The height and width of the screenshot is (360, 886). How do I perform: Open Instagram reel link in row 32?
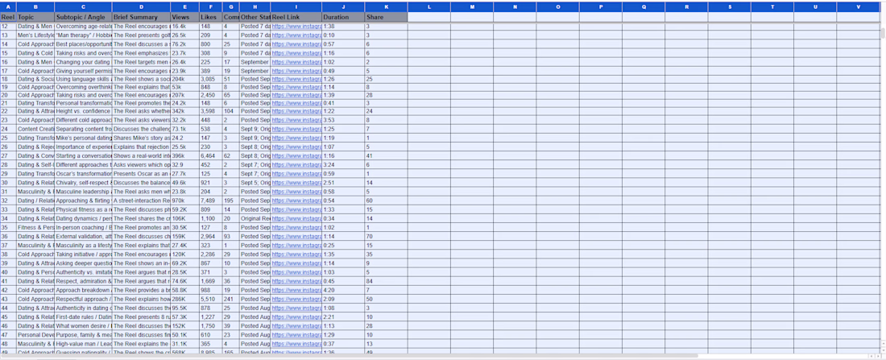click(296, 201)
